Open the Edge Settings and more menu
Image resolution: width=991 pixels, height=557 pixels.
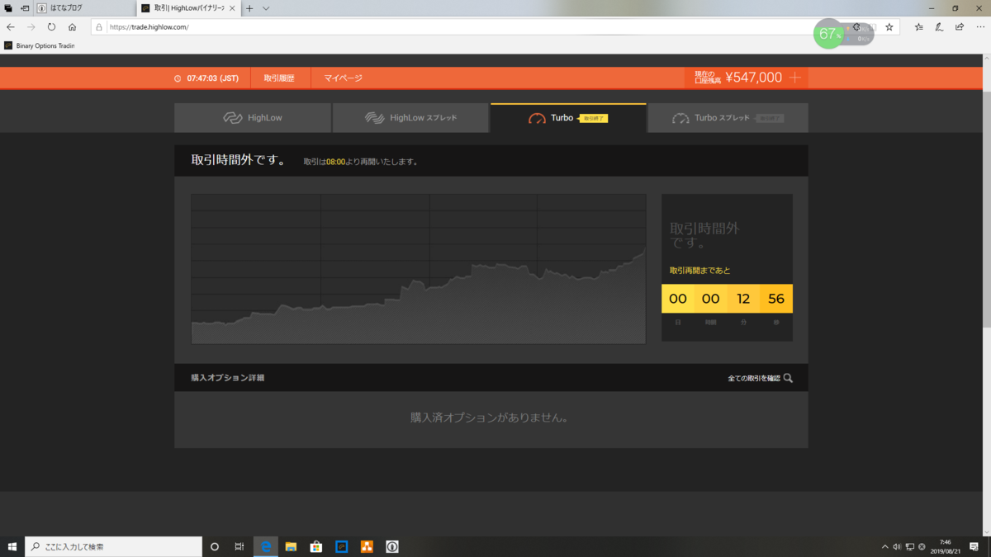pyautogui.click(x=979, y=27)
